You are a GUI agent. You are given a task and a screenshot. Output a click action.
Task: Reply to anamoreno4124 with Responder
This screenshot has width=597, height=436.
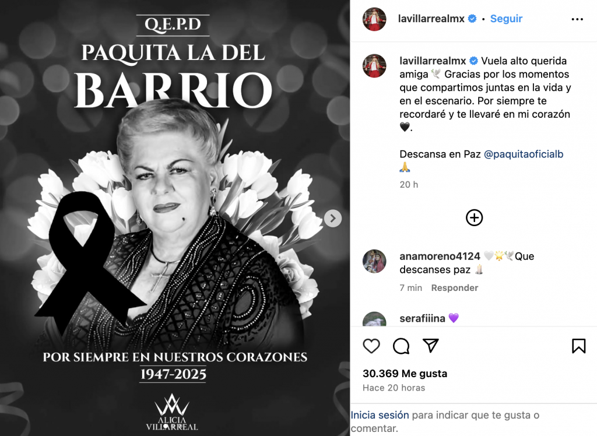coord(454,288)
